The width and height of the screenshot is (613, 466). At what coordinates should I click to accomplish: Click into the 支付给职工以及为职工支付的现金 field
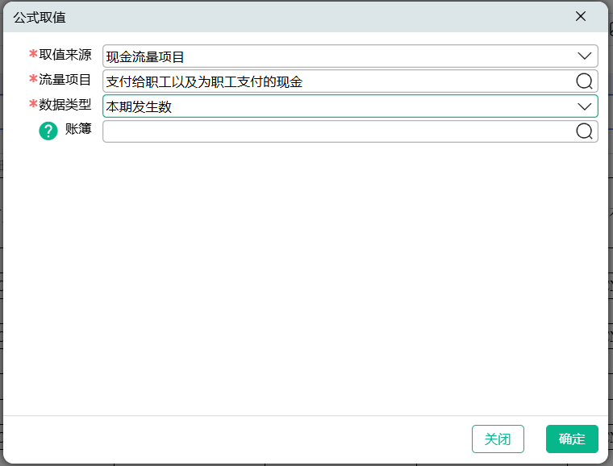coord(339,81)
